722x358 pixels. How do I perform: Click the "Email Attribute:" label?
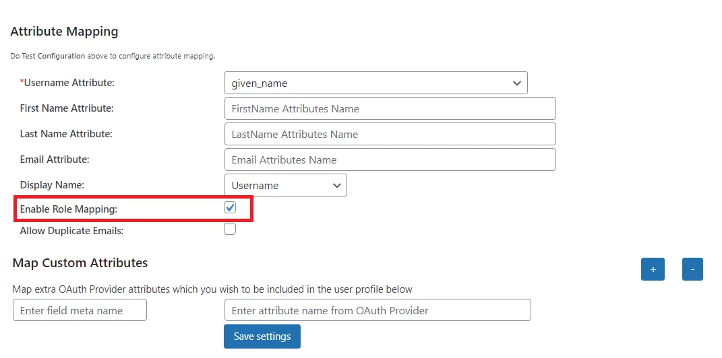55,159
